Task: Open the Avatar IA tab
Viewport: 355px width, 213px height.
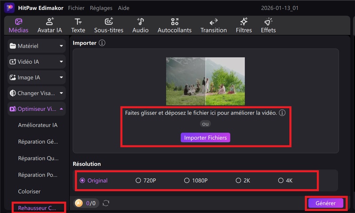Action: (x=50, y=26)
